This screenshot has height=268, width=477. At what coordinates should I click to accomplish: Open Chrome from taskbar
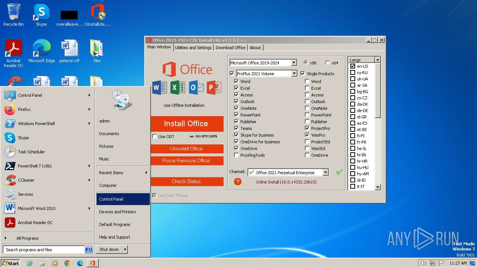(67, 263)
